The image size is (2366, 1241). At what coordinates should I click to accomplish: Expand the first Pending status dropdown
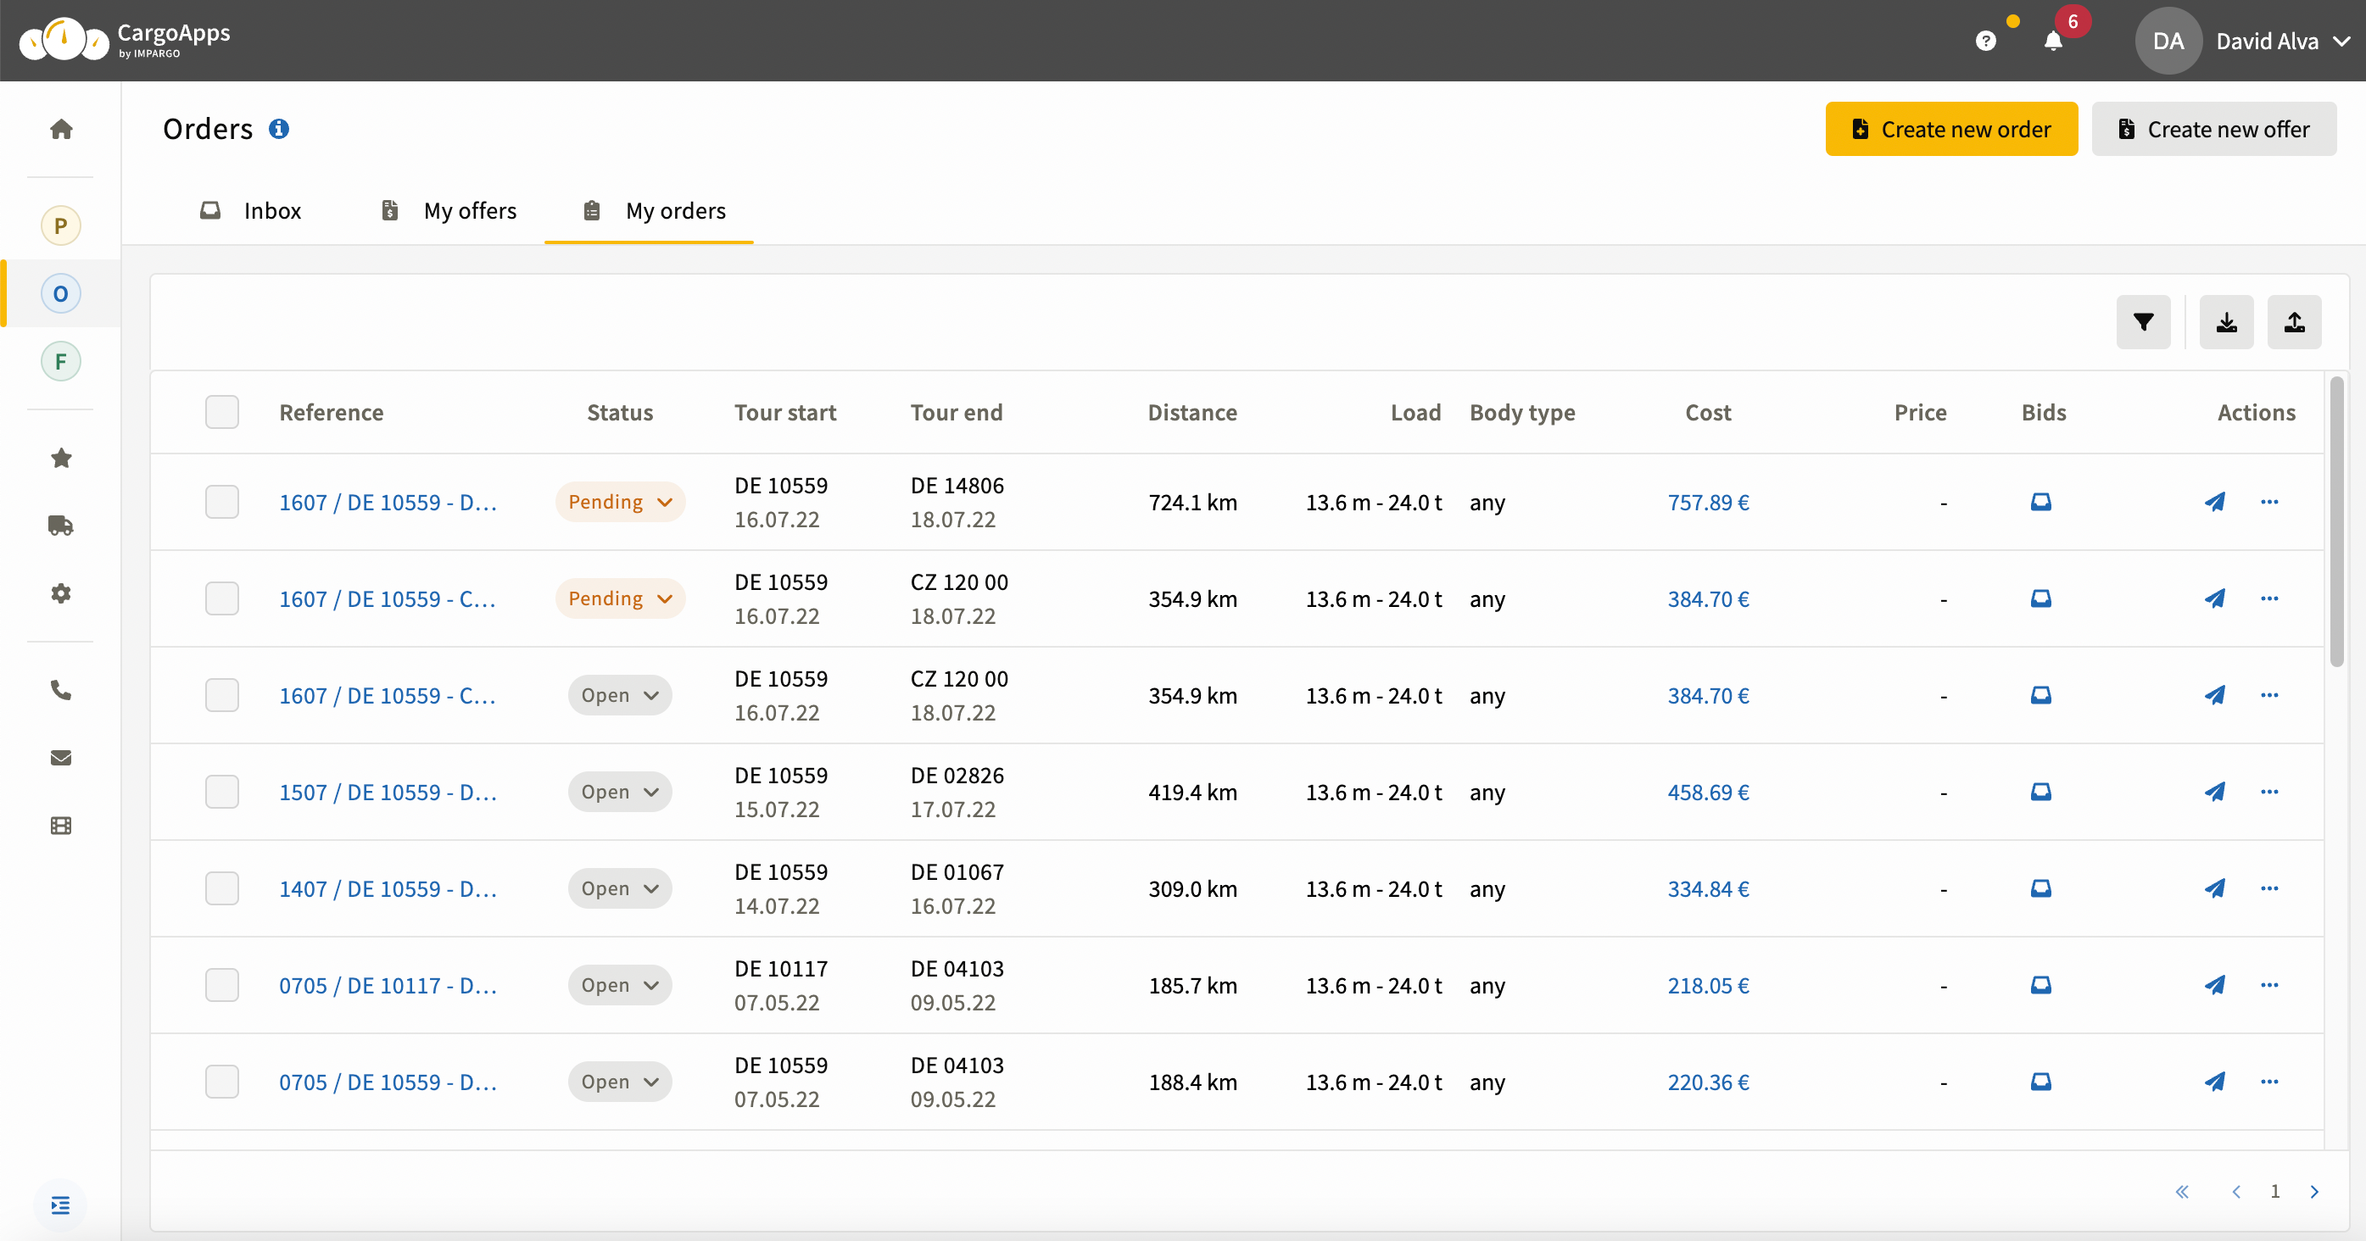620,502
